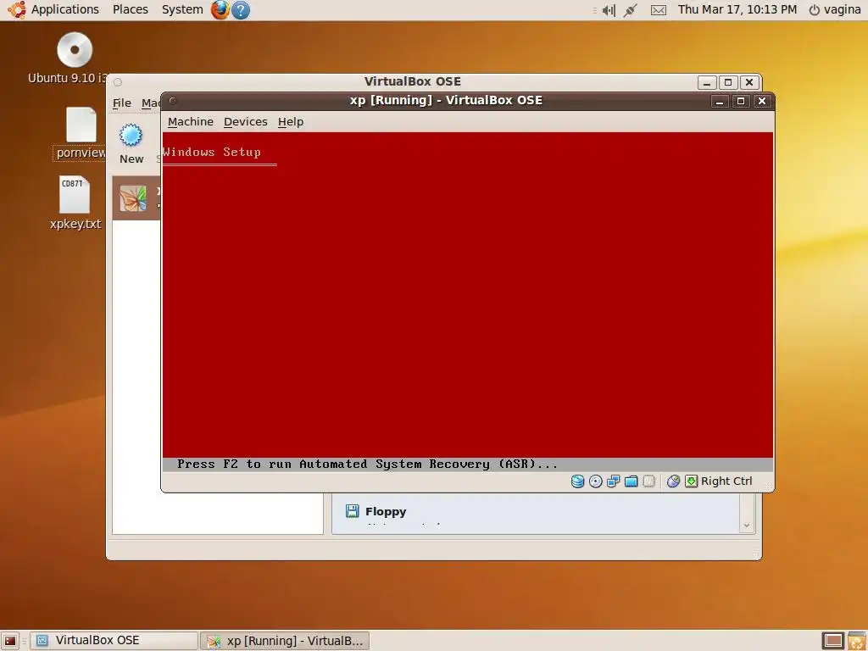
Task: Click the network connection tray icon
Action: (x=630, y=10)
